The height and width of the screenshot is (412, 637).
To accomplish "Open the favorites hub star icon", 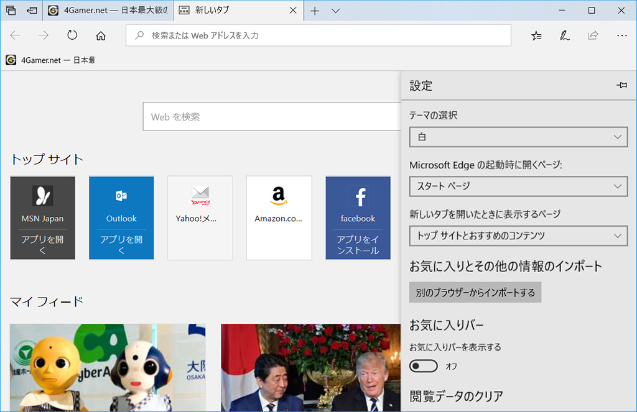I will click(536, 35).
